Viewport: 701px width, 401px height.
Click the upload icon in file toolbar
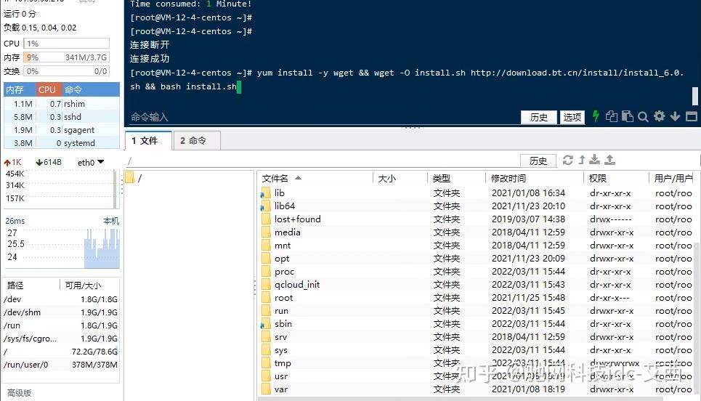[609, 160]
